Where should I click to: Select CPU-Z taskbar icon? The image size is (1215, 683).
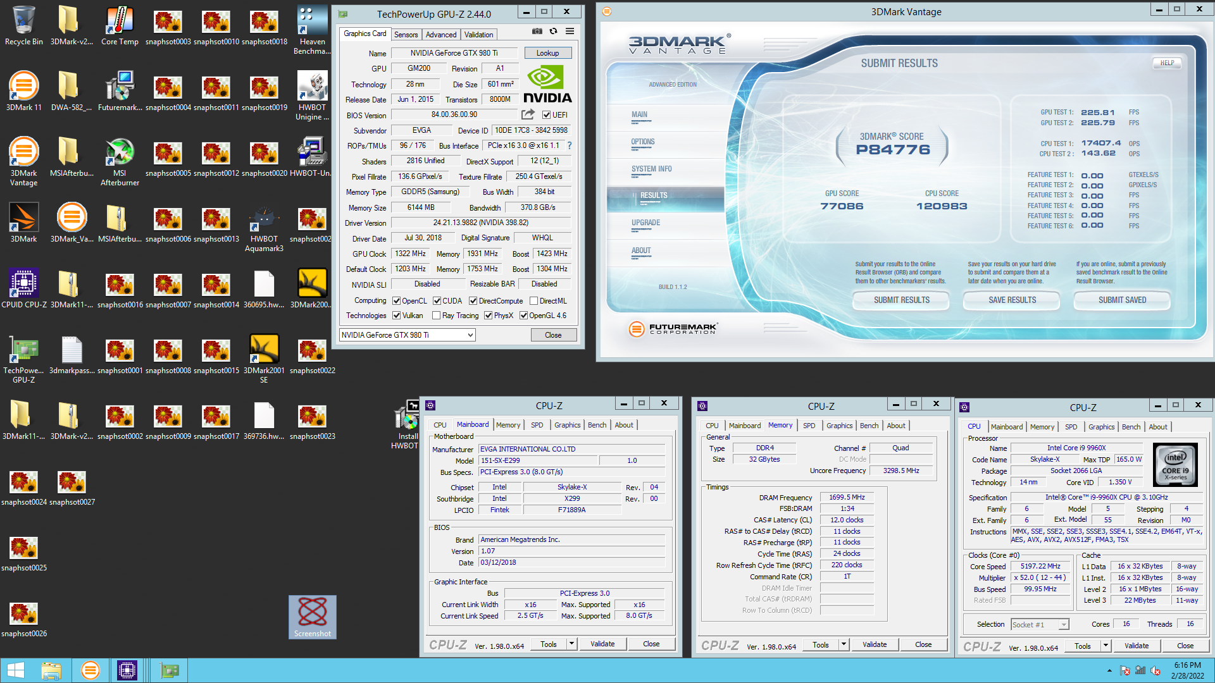[127, 670]
